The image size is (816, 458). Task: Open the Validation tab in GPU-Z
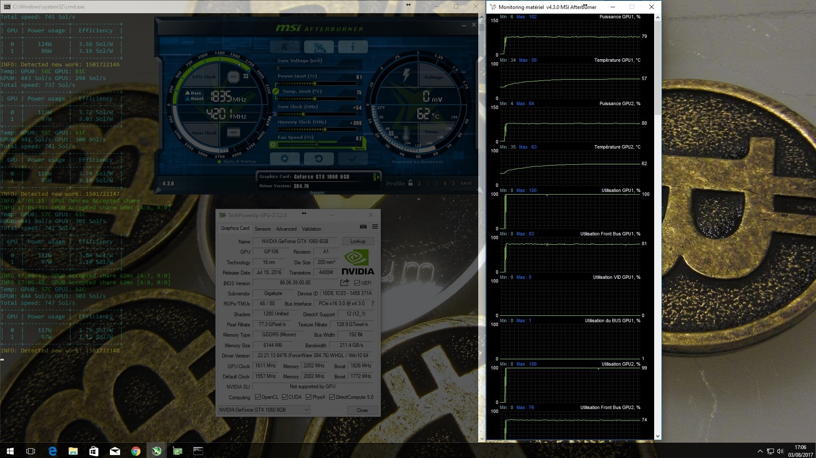(311, 229)
